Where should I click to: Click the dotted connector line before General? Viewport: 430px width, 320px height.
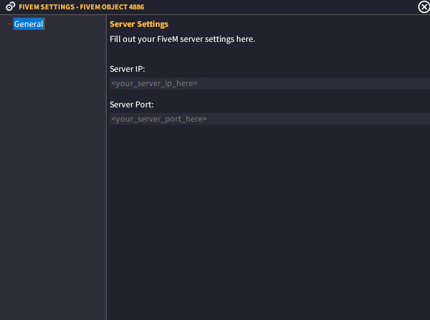click(x=9, y=24)
